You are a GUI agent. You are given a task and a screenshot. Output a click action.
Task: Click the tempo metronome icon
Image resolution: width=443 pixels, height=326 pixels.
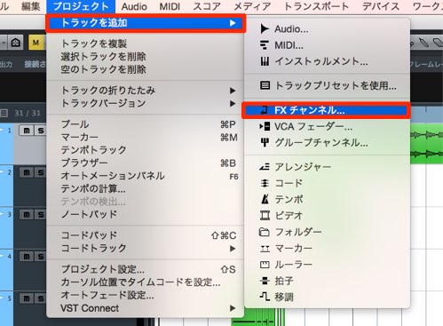(265, 199)
